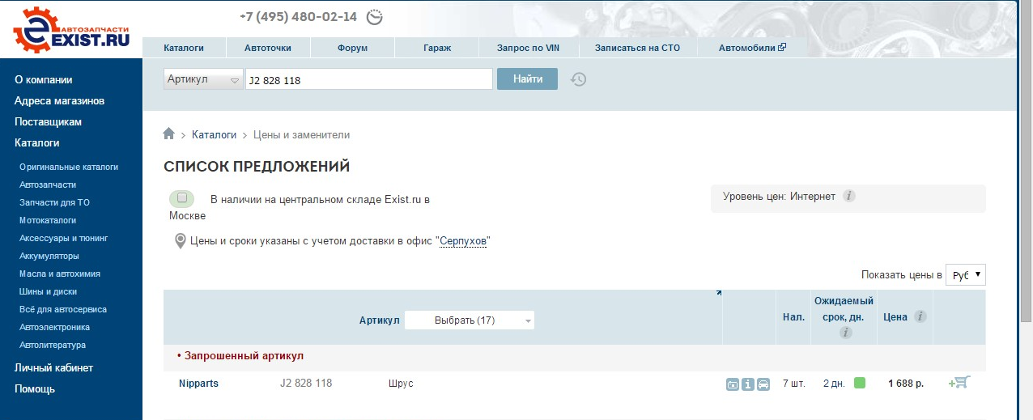Open Запрос по VIN menu item
1033x420 pixels.
(528, 48)
